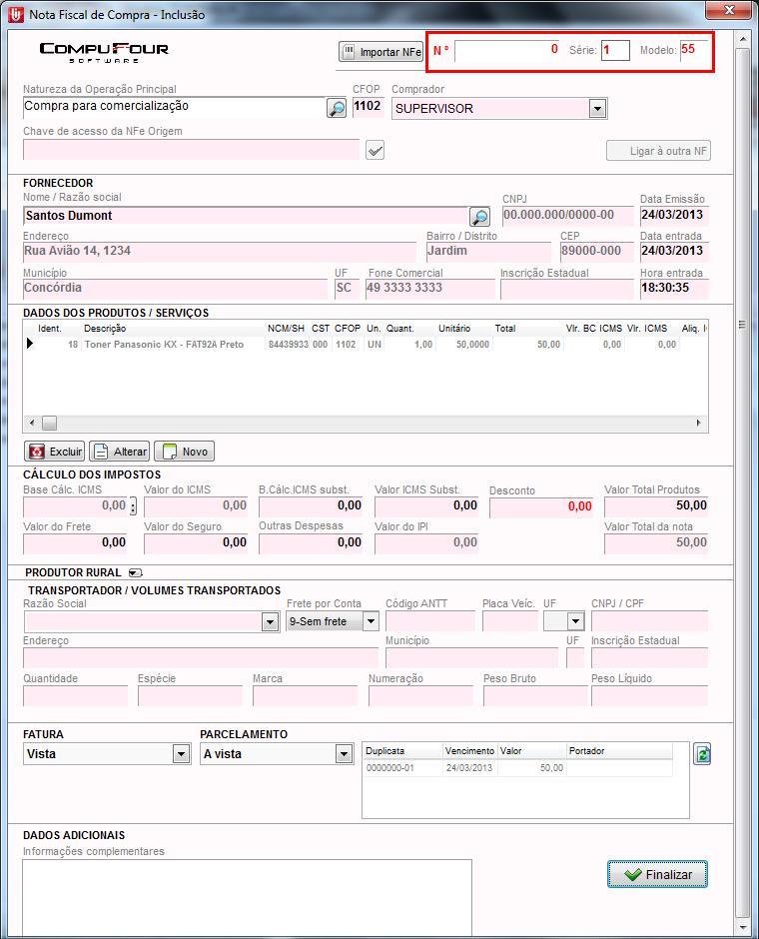This screenshot has height=939, width=759.
Task: Open the Comprador dropdown
Action: [x=597, y=108]
